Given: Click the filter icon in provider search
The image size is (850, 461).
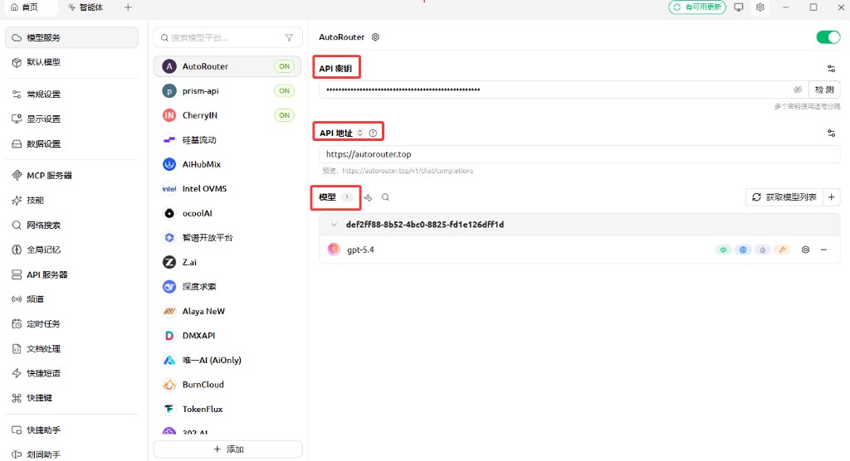Looking at the screenshot, I should click(289, 37).
